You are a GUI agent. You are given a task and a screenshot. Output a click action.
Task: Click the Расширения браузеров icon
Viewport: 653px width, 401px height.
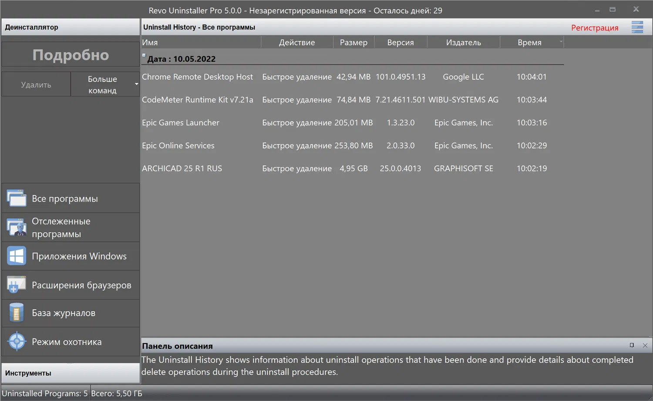(17, 285)
